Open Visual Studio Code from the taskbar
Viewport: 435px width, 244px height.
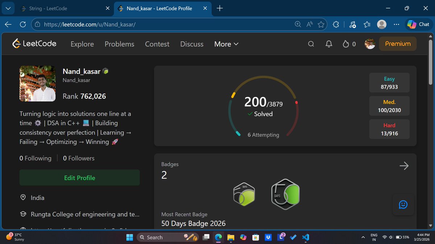[305, 237]
